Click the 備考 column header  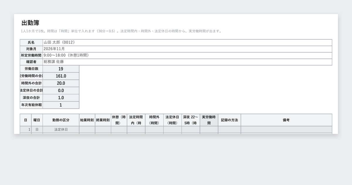(286, 120)
